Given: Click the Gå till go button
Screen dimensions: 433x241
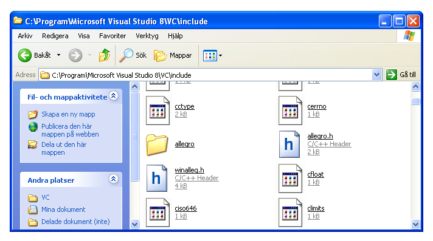Looking at the screenshot, I should (401, 75).
